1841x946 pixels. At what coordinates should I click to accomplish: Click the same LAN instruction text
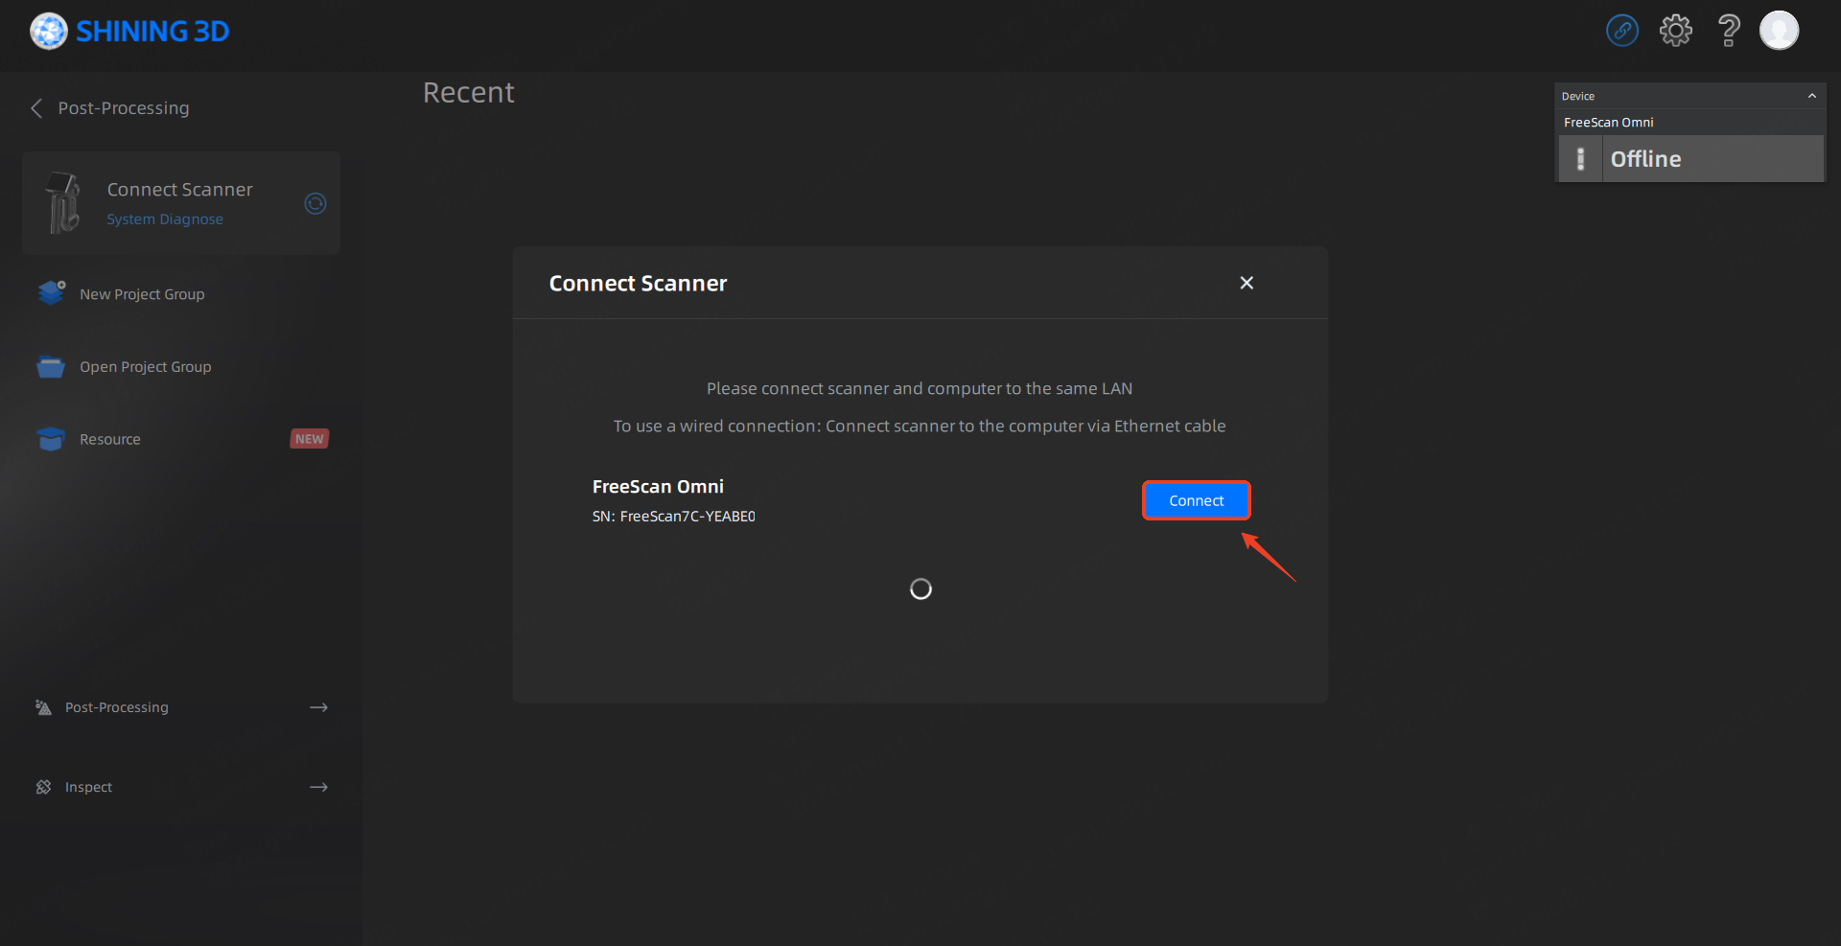[x=920, y=388]
